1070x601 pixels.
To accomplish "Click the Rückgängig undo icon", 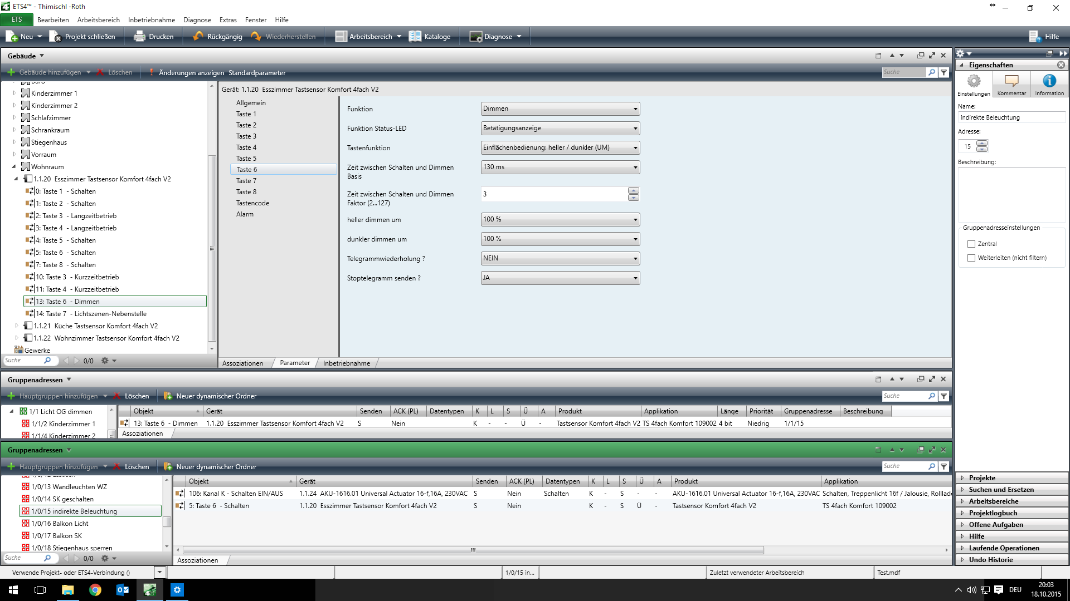I will coord(198,37).
